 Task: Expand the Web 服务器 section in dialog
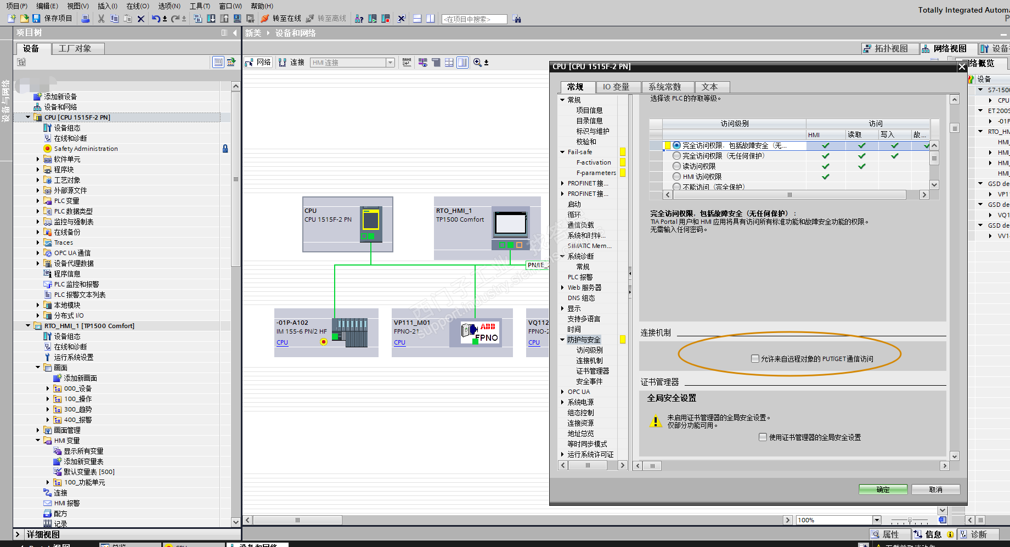coord(562,287)
